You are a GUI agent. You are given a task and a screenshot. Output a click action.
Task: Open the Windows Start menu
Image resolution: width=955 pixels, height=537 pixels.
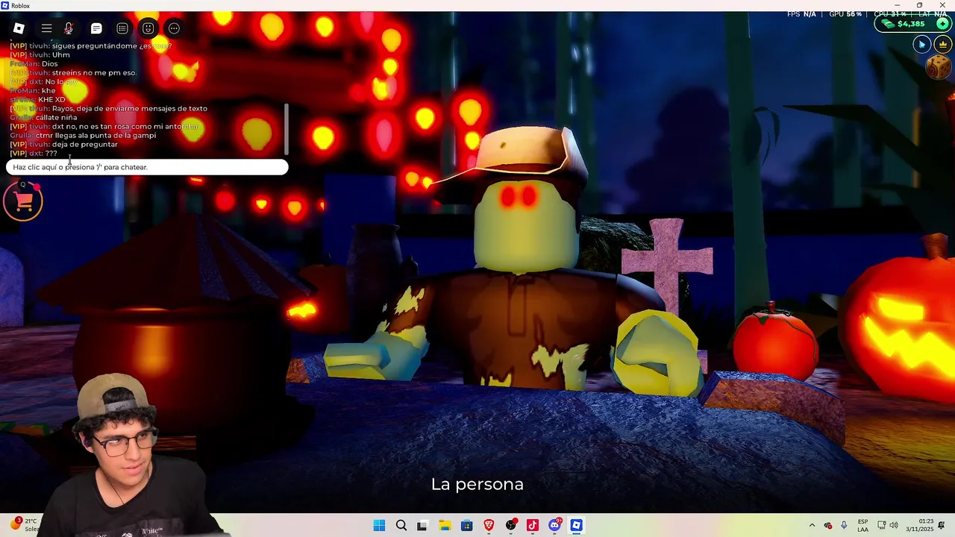tap(379, 525)
